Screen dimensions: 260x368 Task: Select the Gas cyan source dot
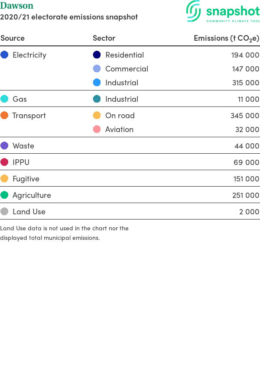coord(4,99)
